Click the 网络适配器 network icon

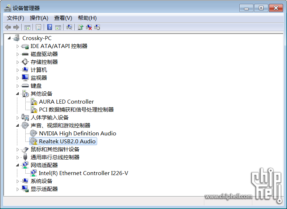(25, 165)
